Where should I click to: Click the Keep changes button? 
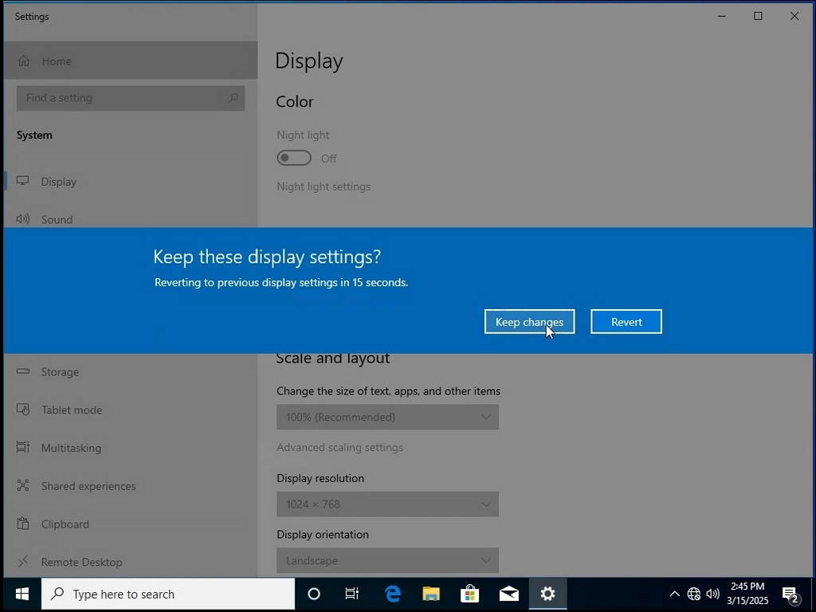click(529, 322)
